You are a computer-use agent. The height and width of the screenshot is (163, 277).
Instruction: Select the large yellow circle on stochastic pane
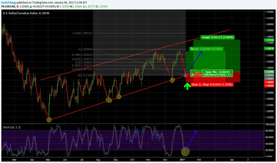tap(185, 151)
